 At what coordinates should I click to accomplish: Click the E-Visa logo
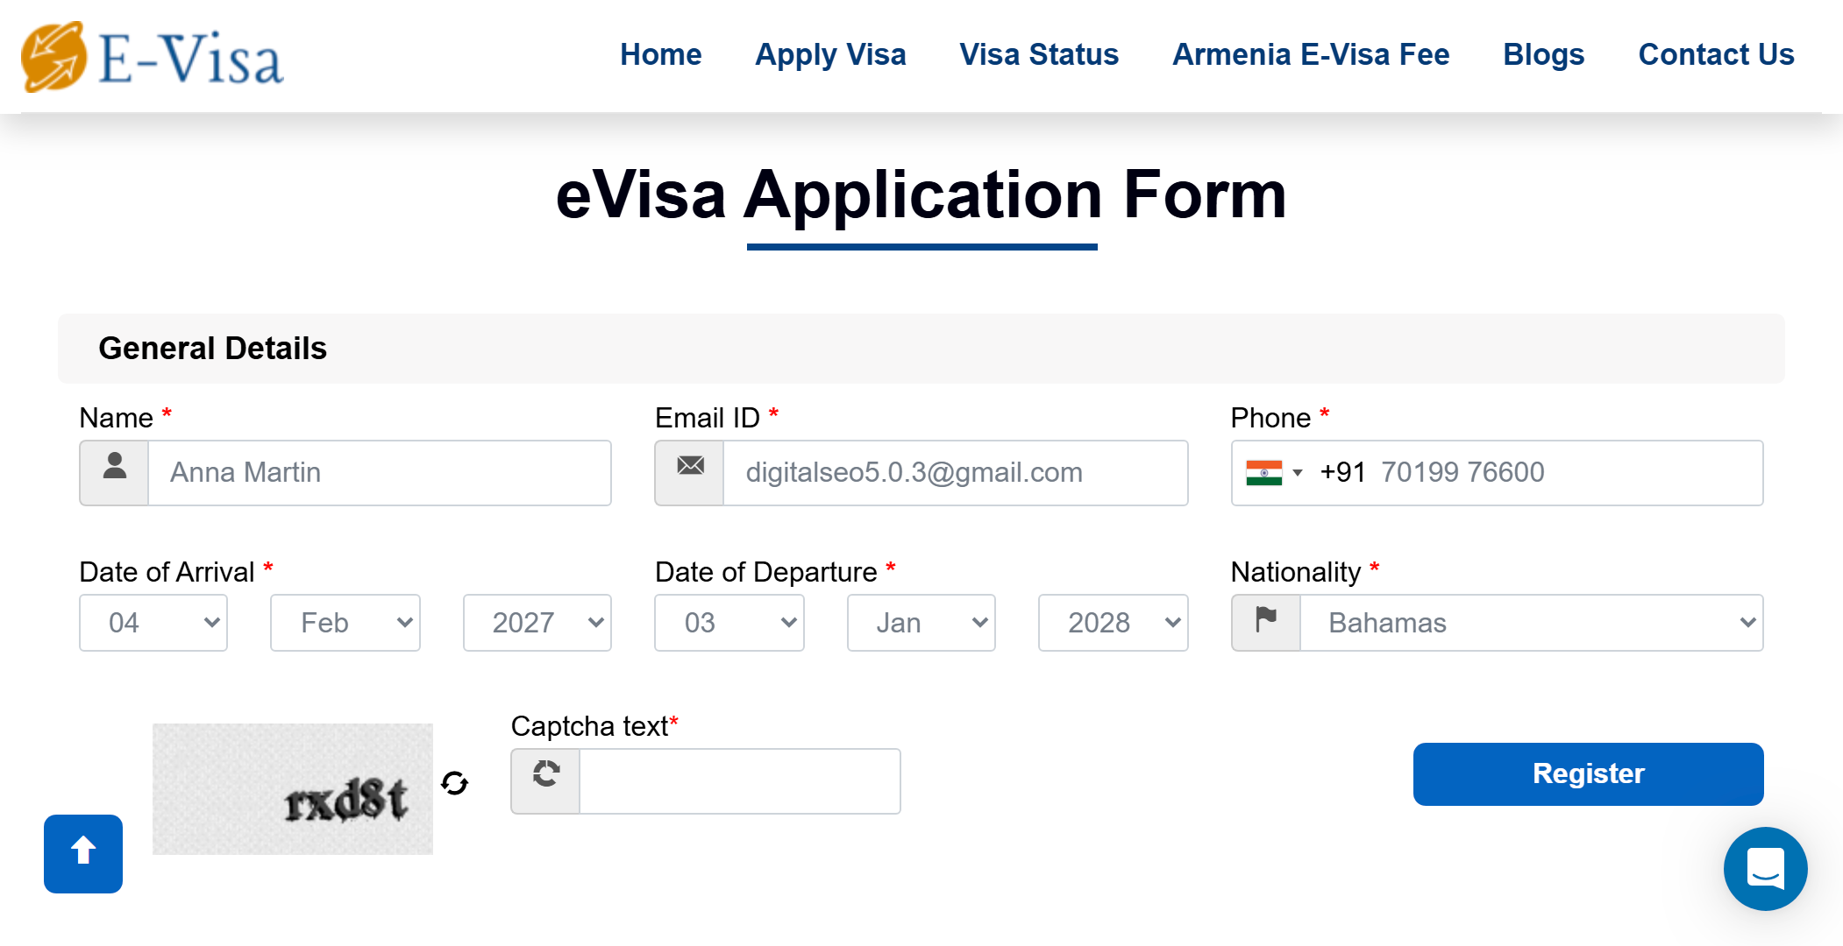[153, 58]
